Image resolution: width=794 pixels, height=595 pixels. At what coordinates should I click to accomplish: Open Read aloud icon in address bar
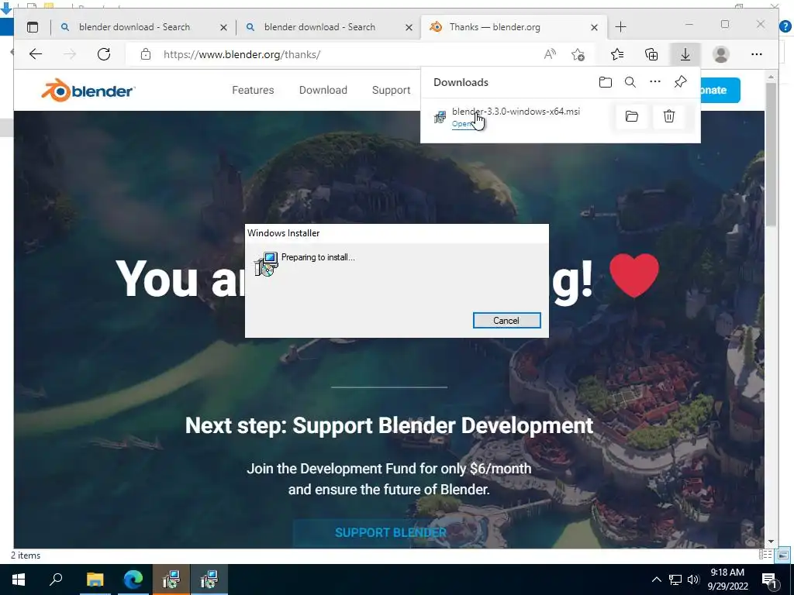pyautogui.click(x=550, y=54)
